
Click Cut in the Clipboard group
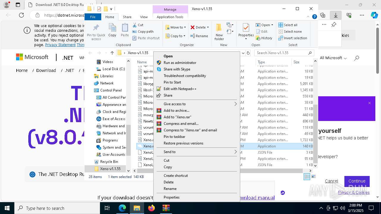pos(138,25)
